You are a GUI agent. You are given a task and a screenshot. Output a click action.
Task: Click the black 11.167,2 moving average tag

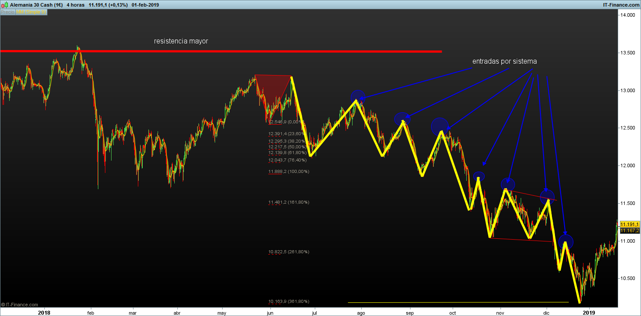[629, 230]
